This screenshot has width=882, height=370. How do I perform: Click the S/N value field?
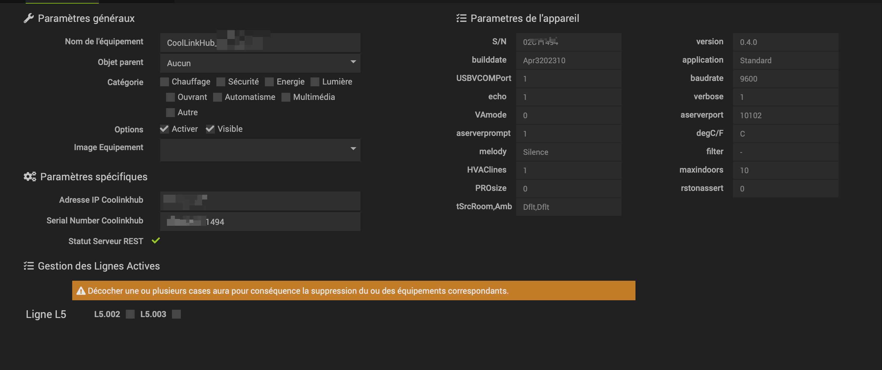pyautogui.click(x=569, y=42)
